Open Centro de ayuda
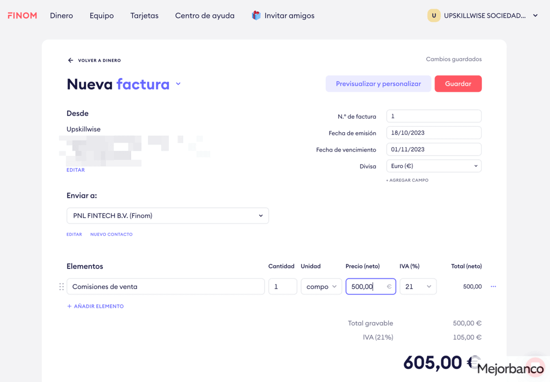 205,16
